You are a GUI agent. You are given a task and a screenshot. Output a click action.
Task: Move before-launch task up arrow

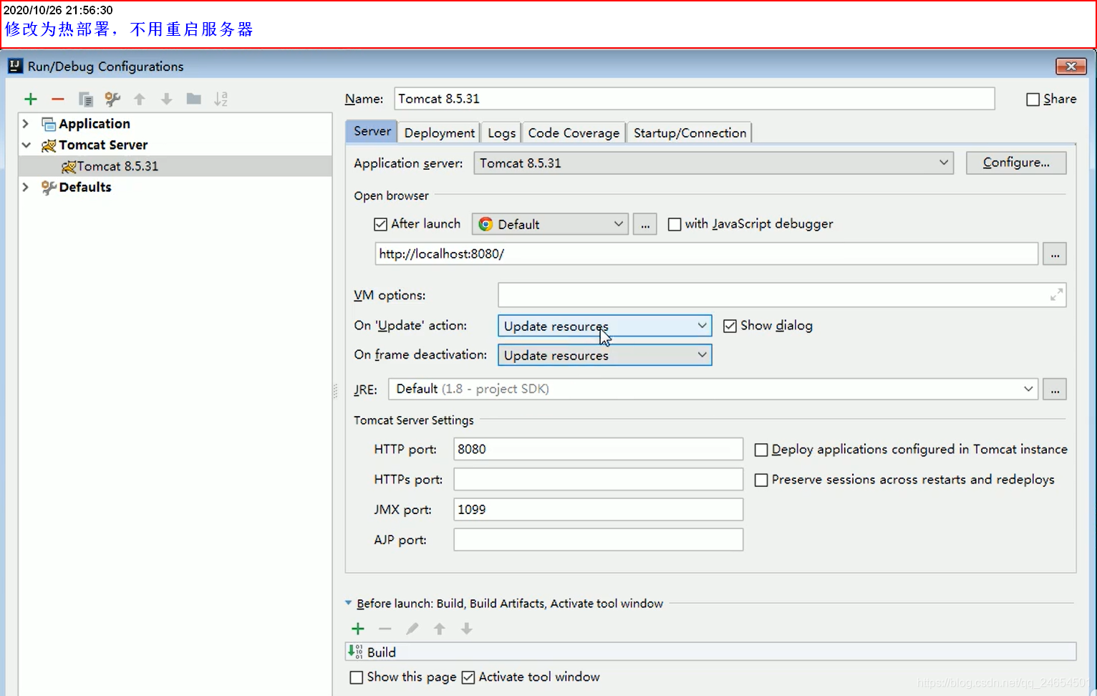tap(440, 629)
